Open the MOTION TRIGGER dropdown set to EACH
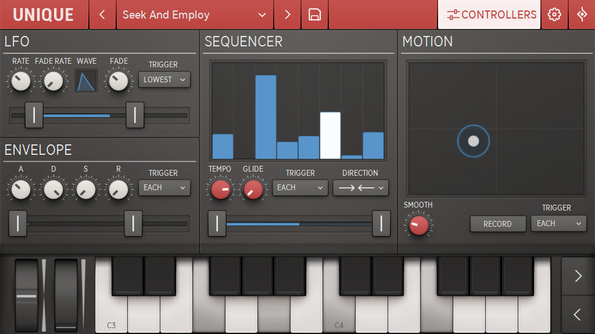This screenshot has height=334, width=595. pyautogui.click(x=558, y=224)
